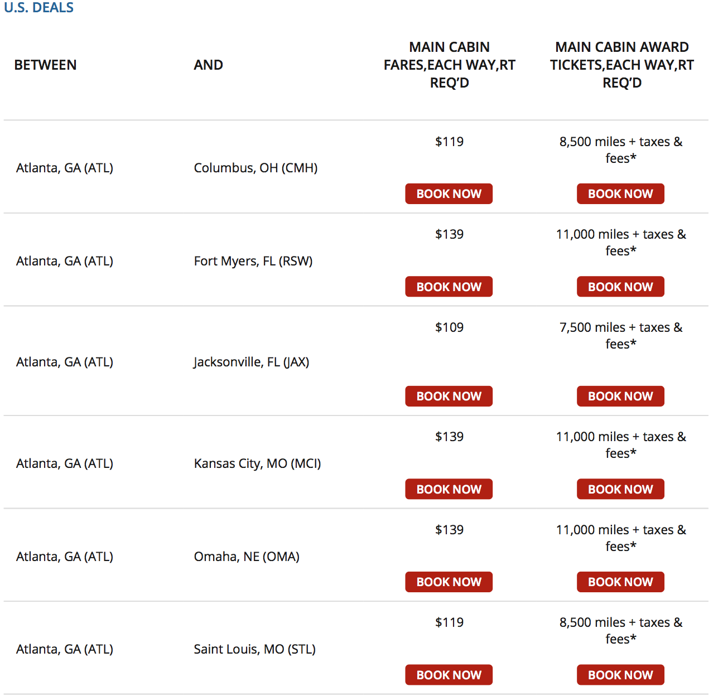Click the U.S. DEALS heading link
723x696 pixels.
38,8
